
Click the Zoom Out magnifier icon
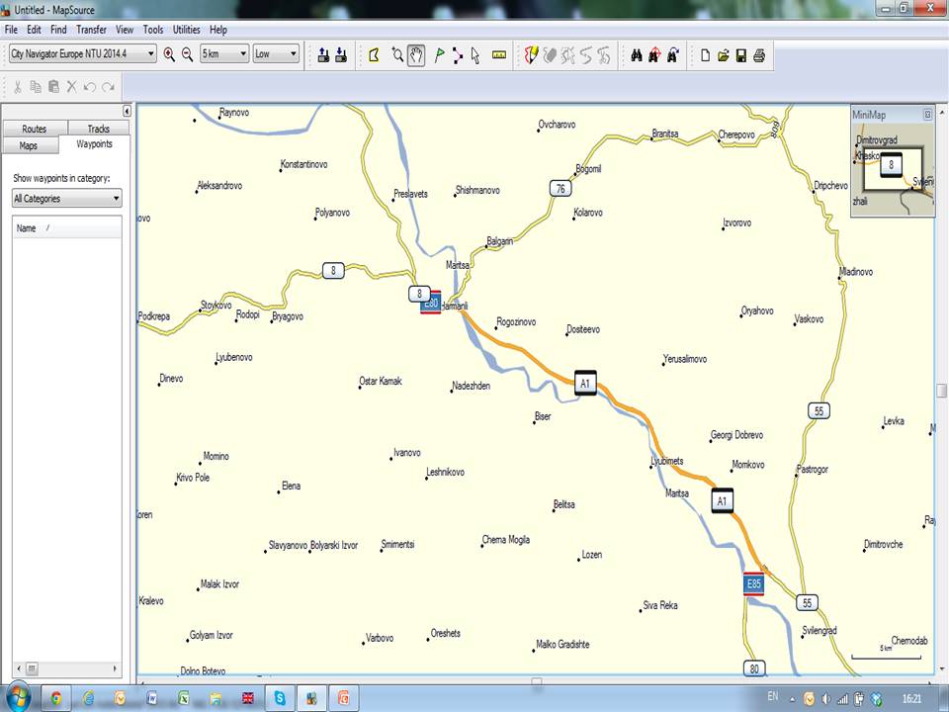[x=187, y=54]
